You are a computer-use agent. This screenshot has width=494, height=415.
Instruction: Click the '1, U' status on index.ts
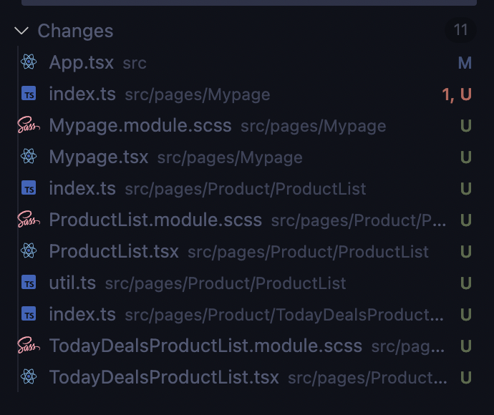(x=457, y=94)
